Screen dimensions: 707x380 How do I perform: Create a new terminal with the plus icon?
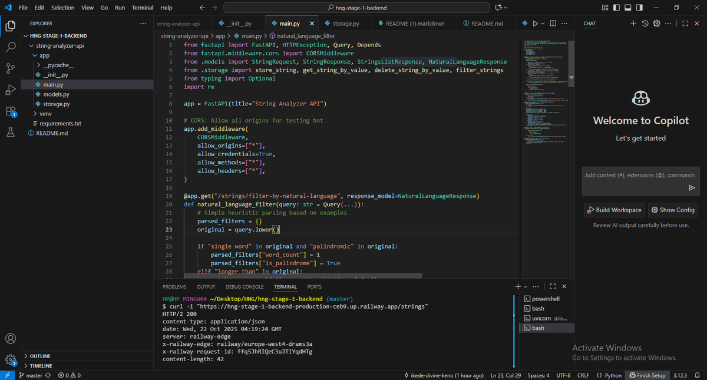tap(518, 286)
